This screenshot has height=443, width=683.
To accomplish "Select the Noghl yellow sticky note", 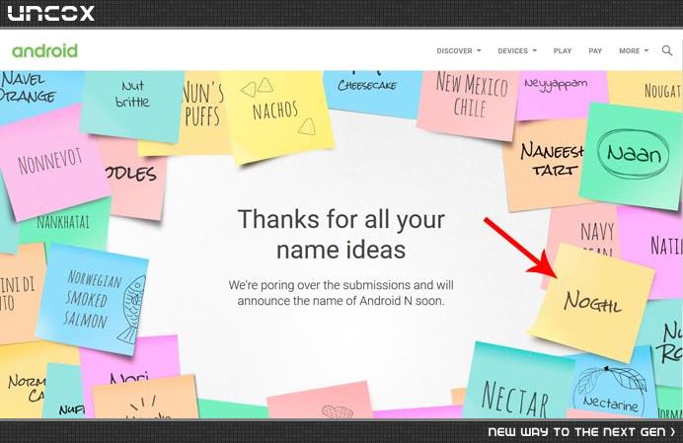I will pos(591,302).
